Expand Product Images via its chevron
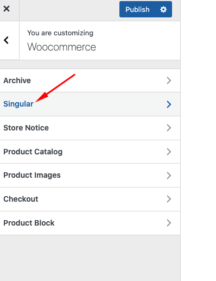 pyautogui.click(x=169, y=176)
